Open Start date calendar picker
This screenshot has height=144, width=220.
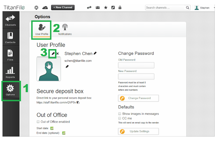pos(52,128)
